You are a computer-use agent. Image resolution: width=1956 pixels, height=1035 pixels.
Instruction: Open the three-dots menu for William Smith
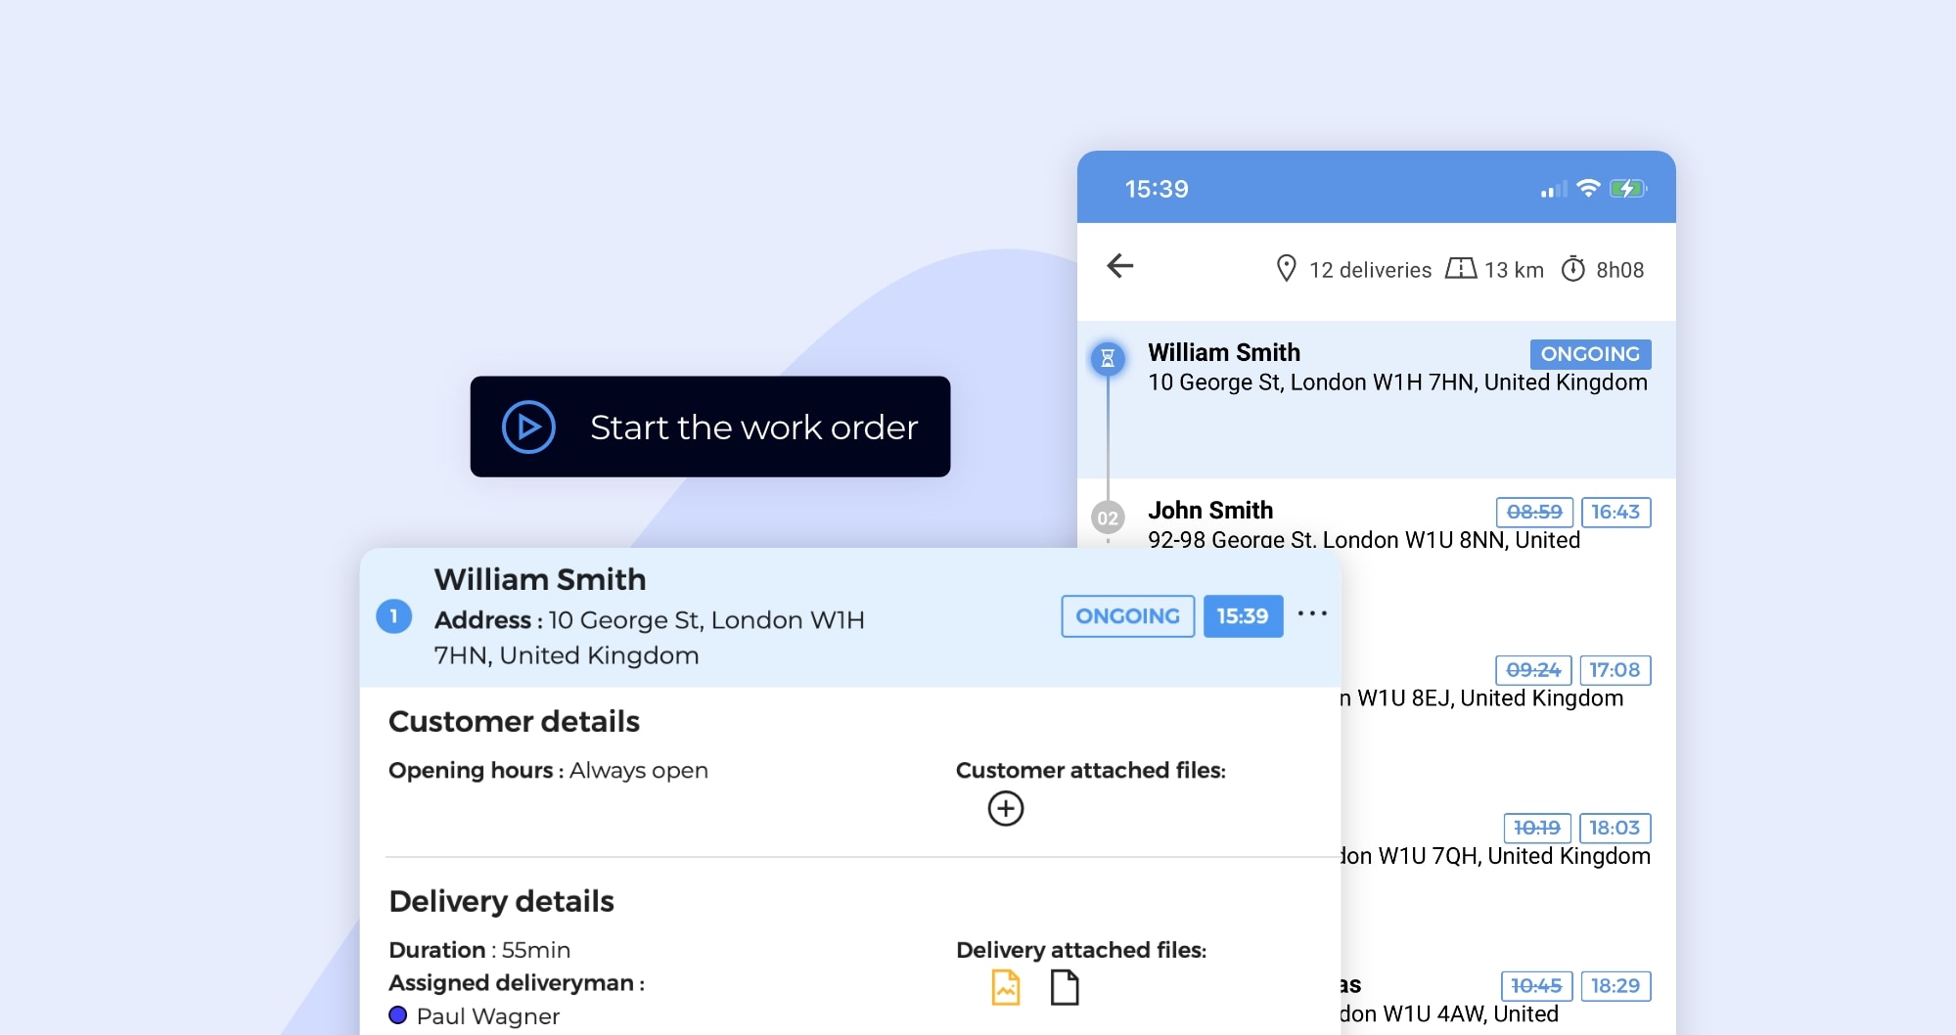coord(1312,614)
